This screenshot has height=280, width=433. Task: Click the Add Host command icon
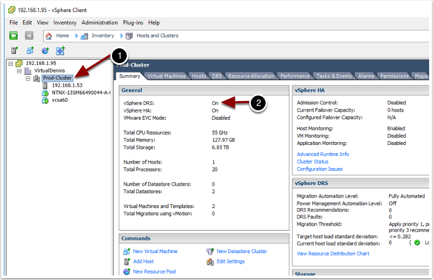tap(127, 261)
